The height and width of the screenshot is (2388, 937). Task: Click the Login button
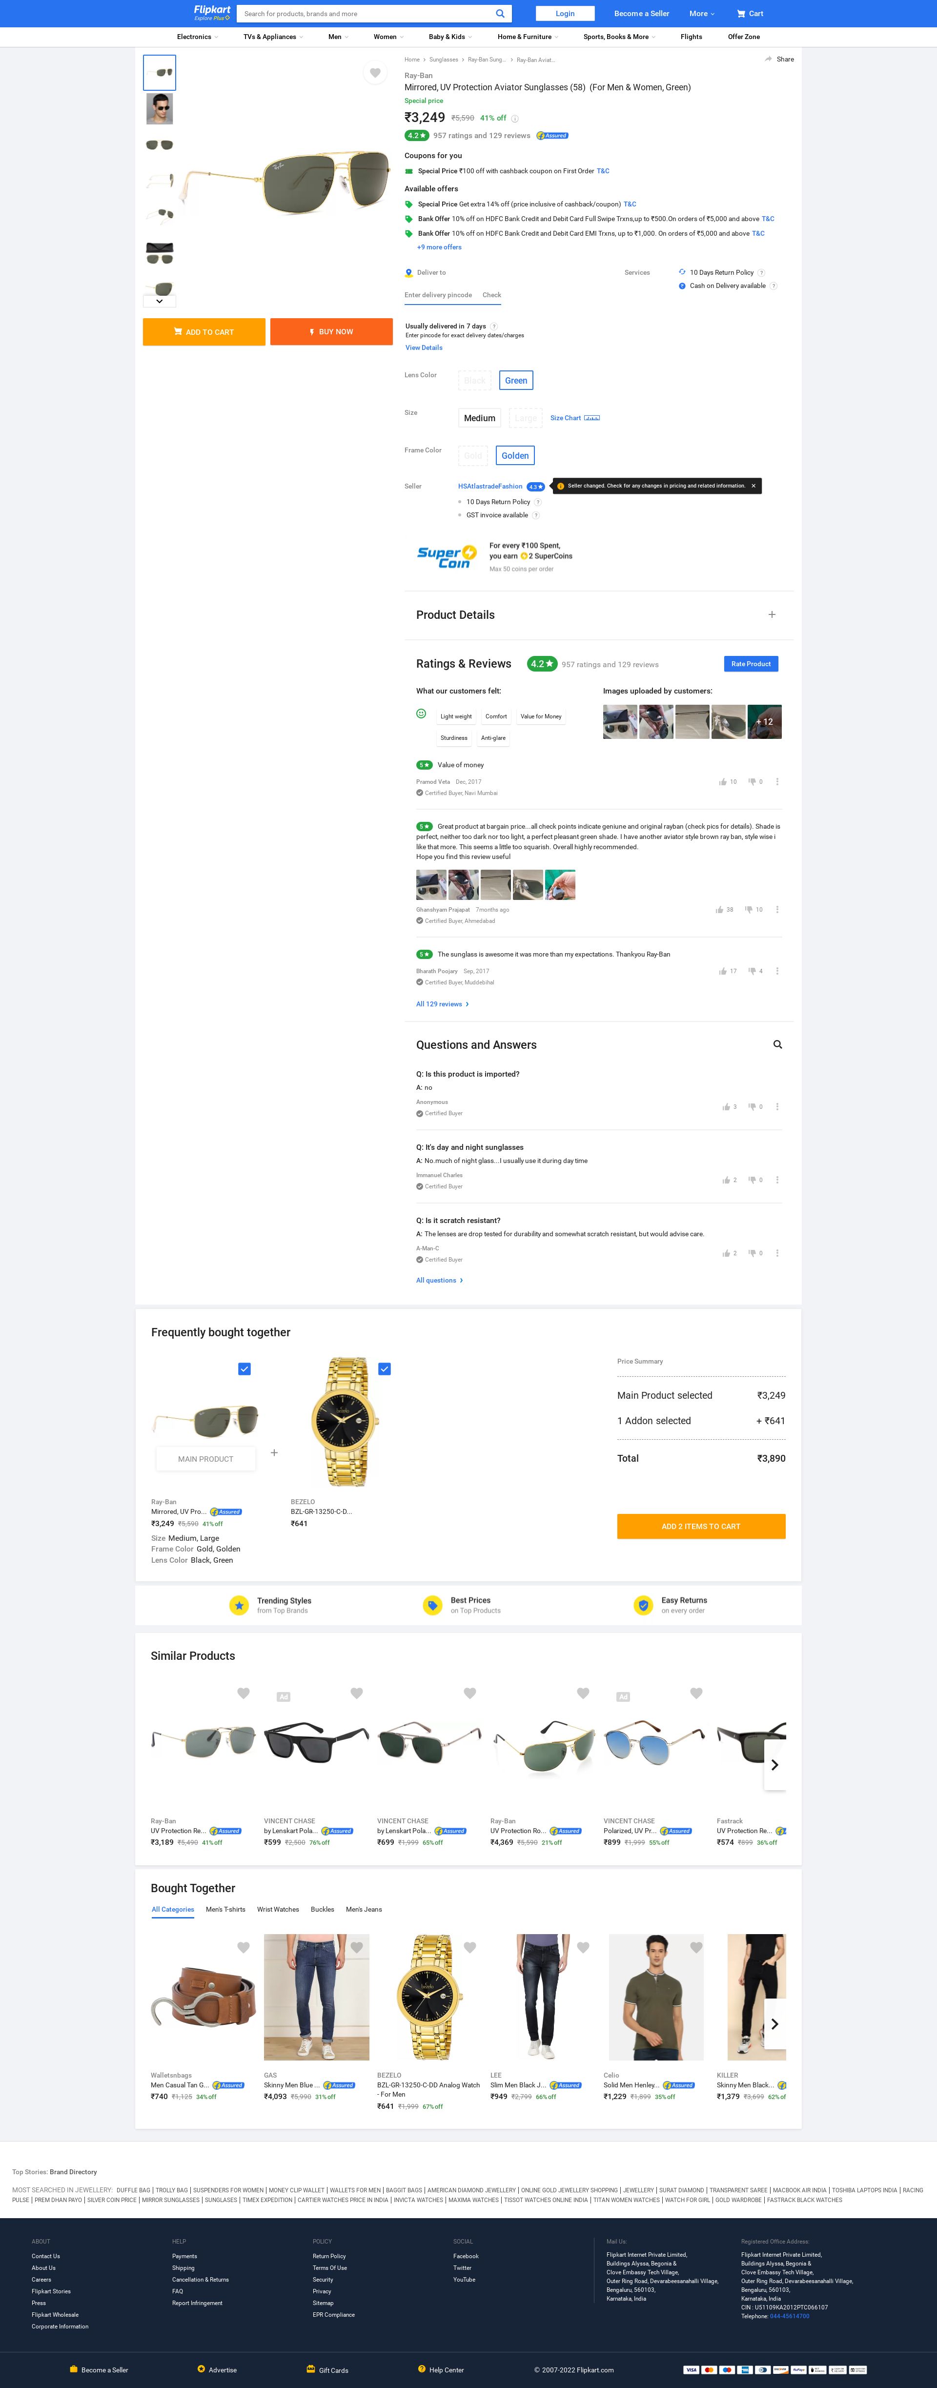pos(565,14)
